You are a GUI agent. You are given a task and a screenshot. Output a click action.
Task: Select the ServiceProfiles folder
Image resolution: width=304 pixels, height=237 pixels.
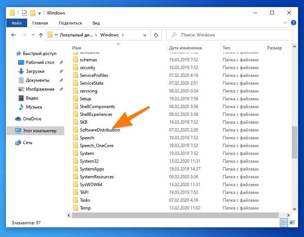point(94,75)
